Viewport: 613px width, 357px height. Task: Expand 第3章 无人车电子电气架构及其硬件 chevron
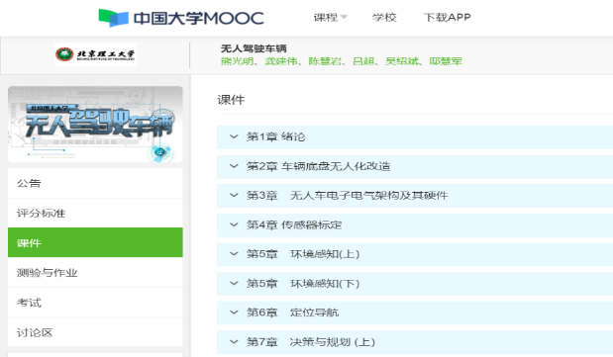coord(234,195)
